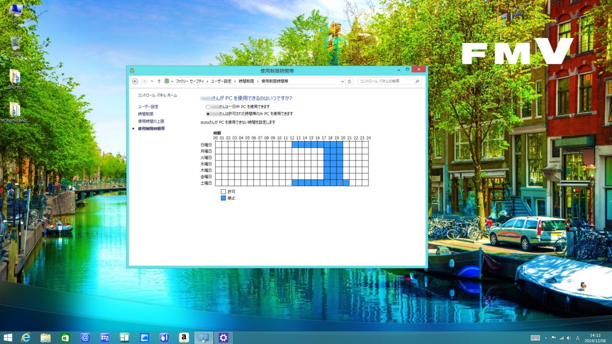Open the touch keyboard from the taskbar

(x=535, y=338)
